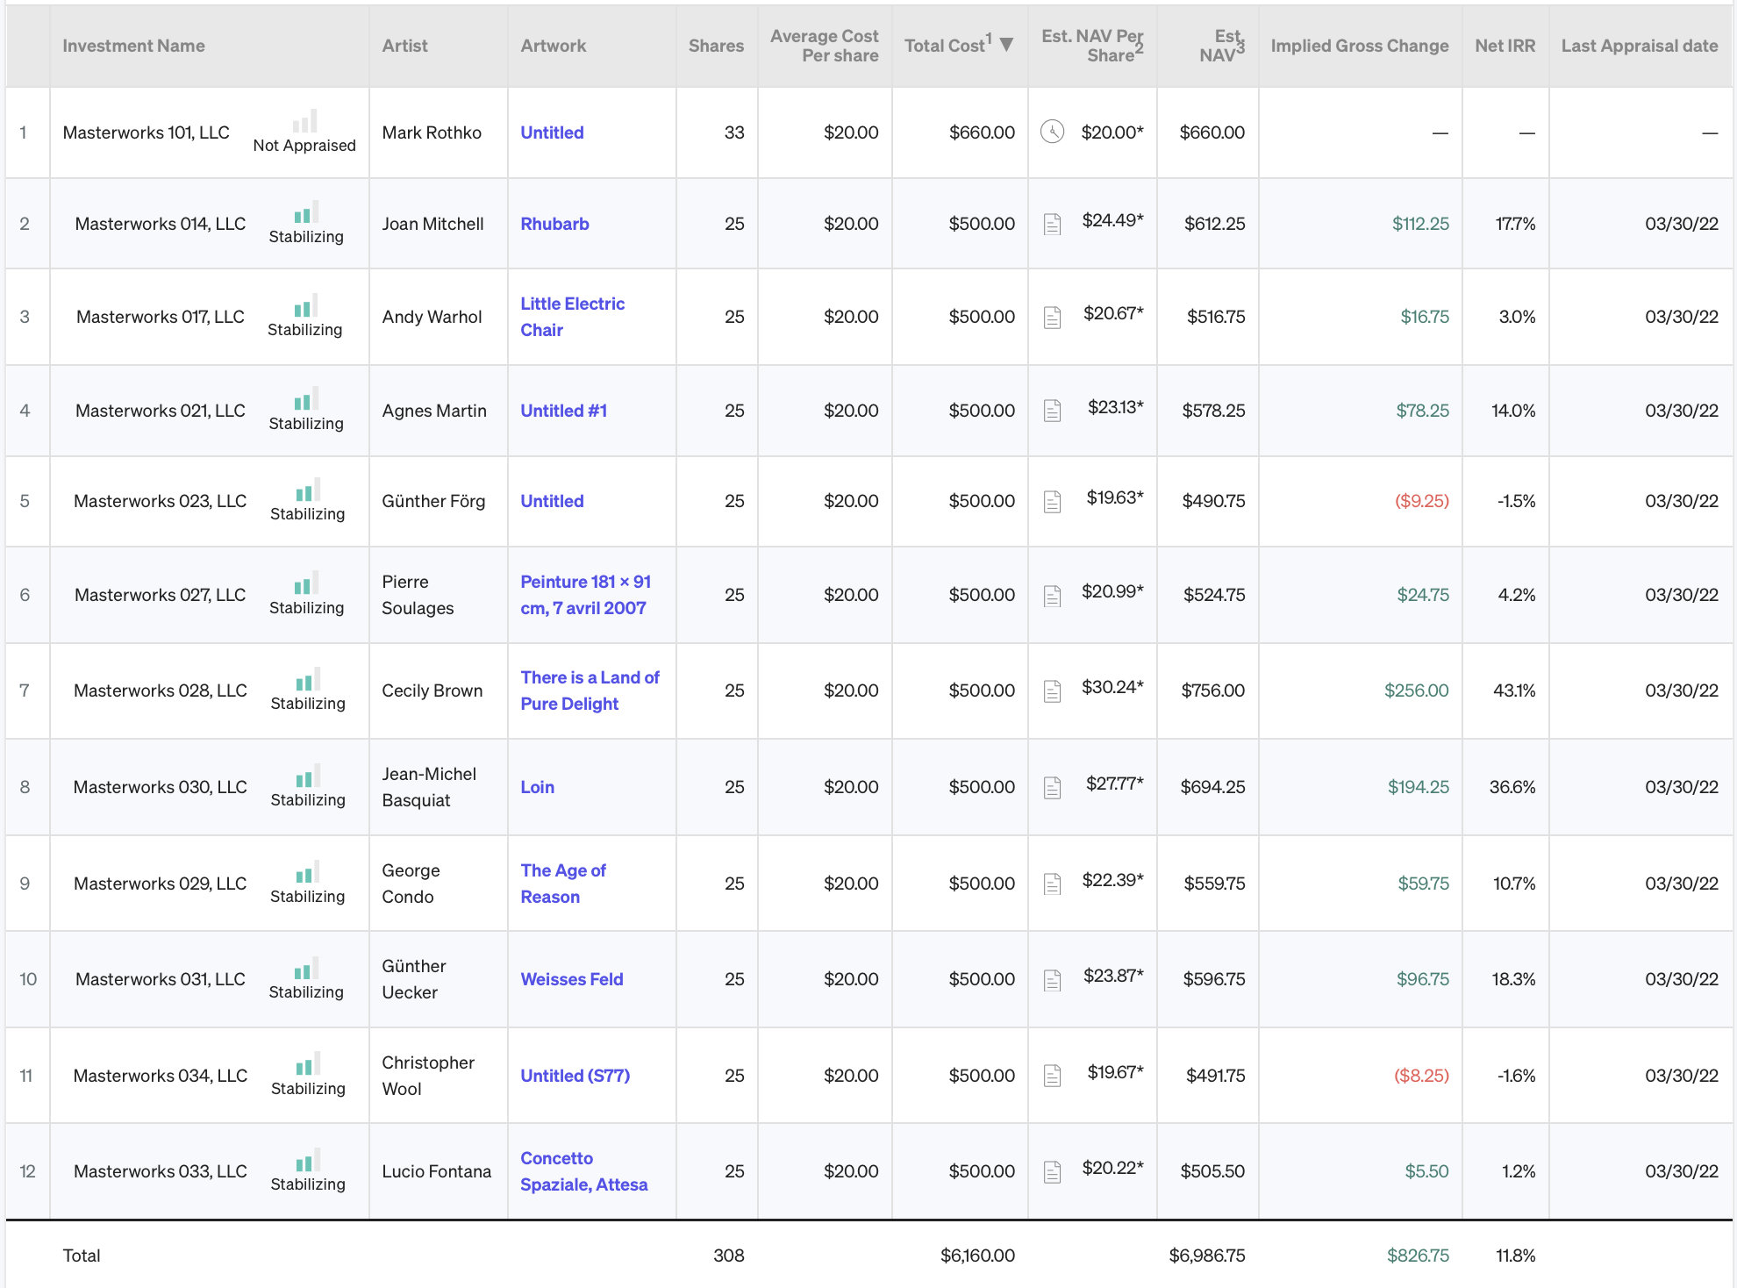This screenshot has height=1288, width=1737.
Task: Click Est. NAV Per Share column header
Action: (1092, 46)
